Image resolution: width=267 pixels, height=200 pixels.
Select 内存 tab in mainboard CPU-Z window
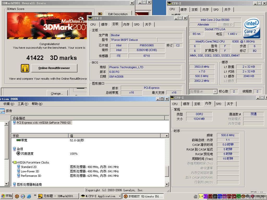pyautogui.click(x=126, y=24)
